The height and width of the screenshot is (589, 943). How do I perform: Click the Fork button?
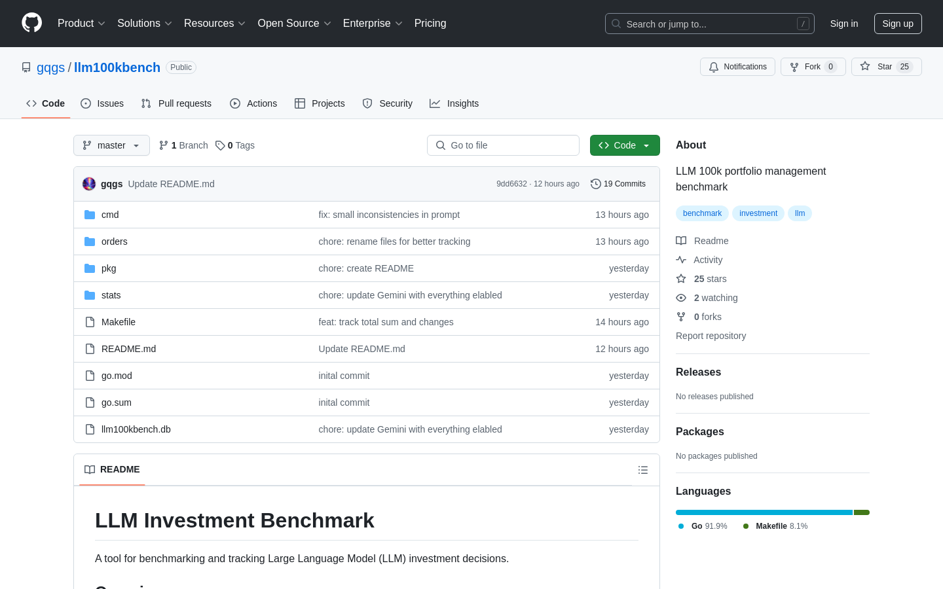pyautogui.click(x=813, y=67)
